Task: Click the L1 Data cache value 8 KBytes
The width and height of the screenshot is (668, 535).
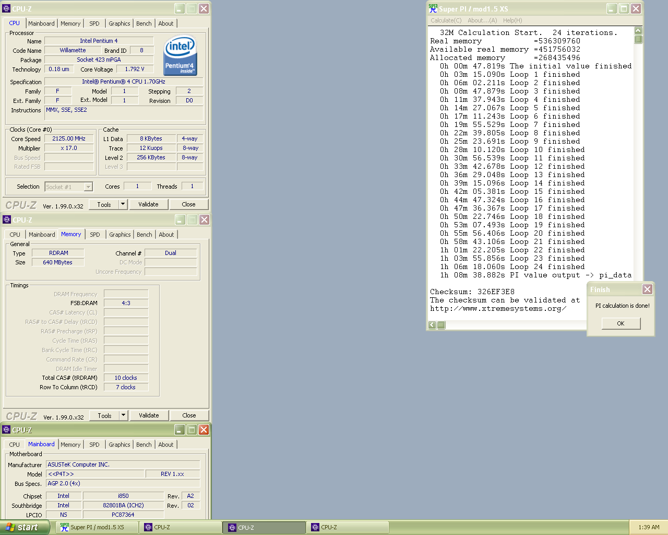Action: [151, 138]
